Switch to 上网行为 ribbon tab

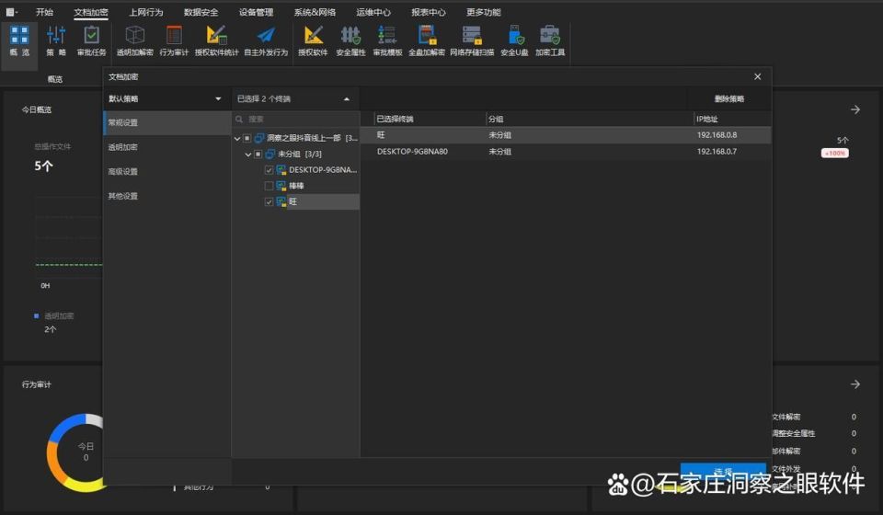click(146, 12)
